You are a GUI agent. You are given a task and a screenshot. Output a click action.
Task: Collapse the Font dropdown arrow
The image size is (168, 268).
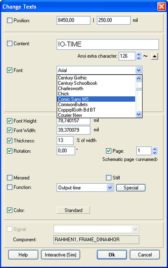139,70
